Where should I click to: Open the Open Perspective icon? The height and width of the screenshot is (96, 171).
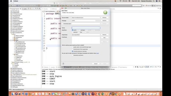coord(144,6)
